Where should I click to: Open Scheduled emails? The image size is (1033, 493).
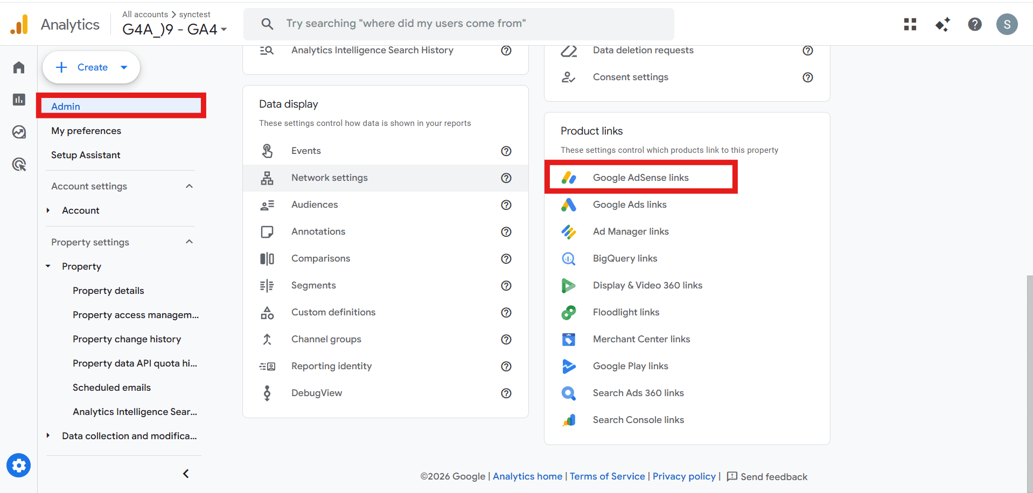pyautogui.click(x=111, y=388)
